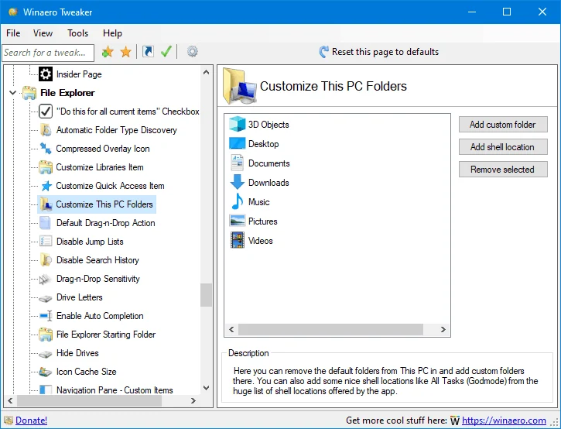561x429 pixels.
Task: Click the Videos film strip icon
Action: click(238, 240)
